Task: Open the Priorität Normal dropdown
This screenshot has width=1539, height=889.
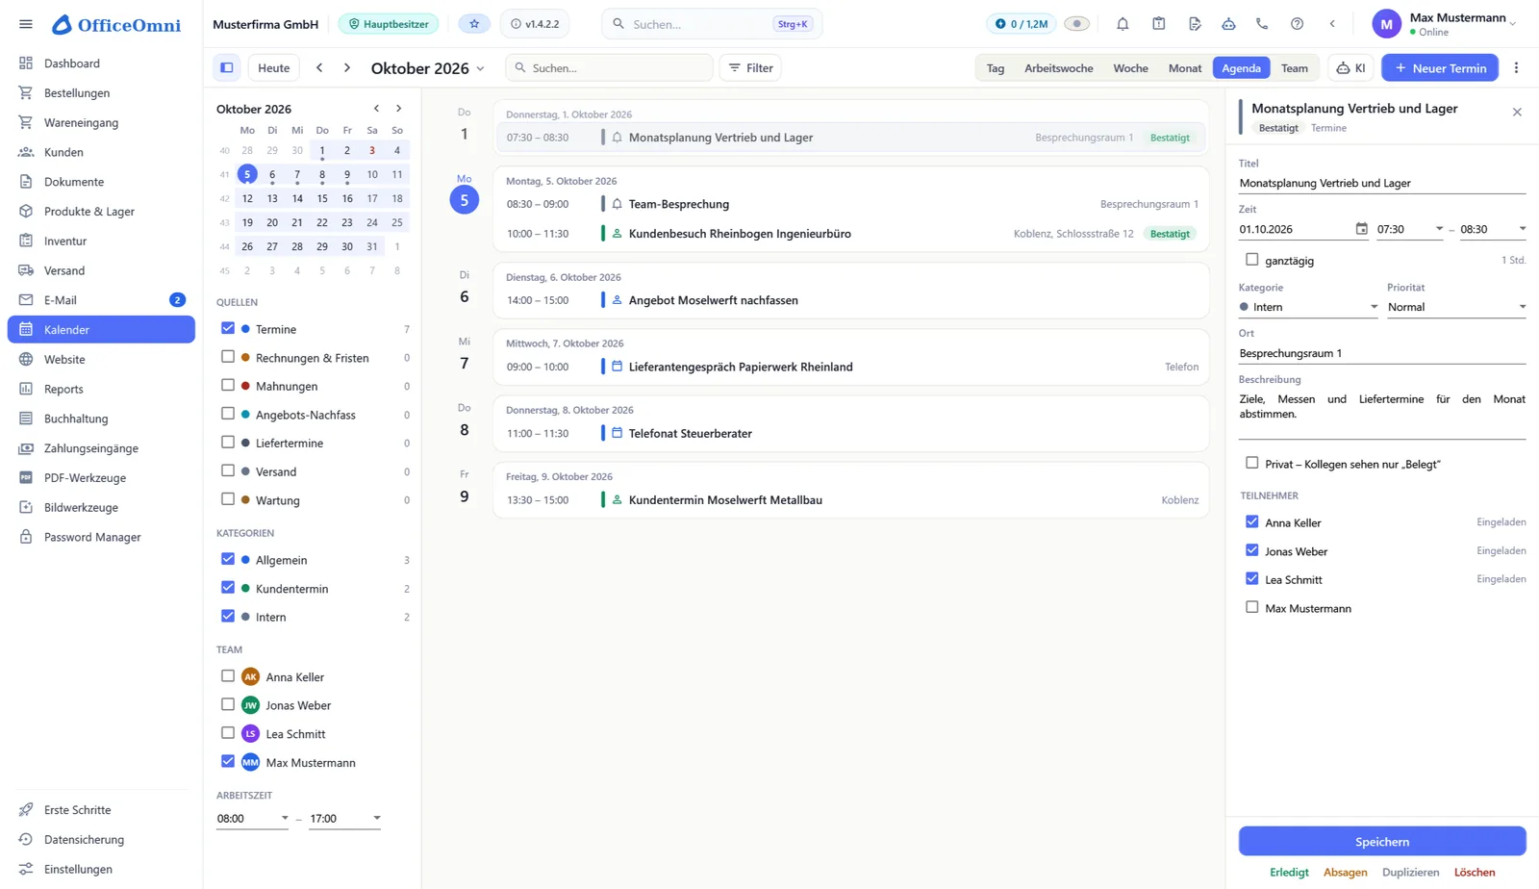Action: (x=1456, y=307)
